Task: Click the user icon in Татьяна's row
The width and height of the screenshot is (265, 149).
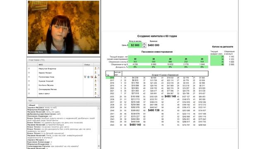Action: point(96,85)
